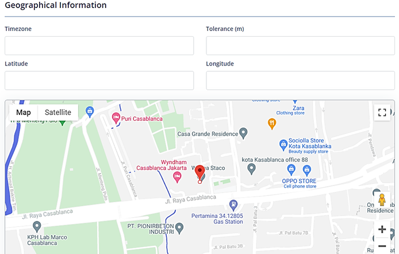
Task: Switch map view to Map
Action: click(24, 112)
